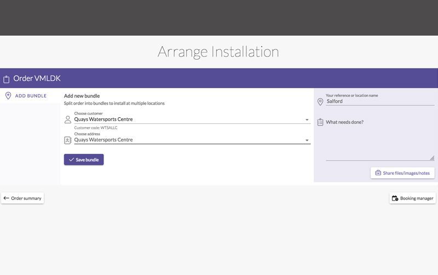
Task: Click the calendar icon in Booking manager button
Action: pos(395,198)
